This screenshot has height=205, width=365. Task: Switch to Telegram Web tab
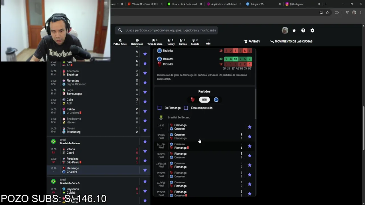click(263, 4)
